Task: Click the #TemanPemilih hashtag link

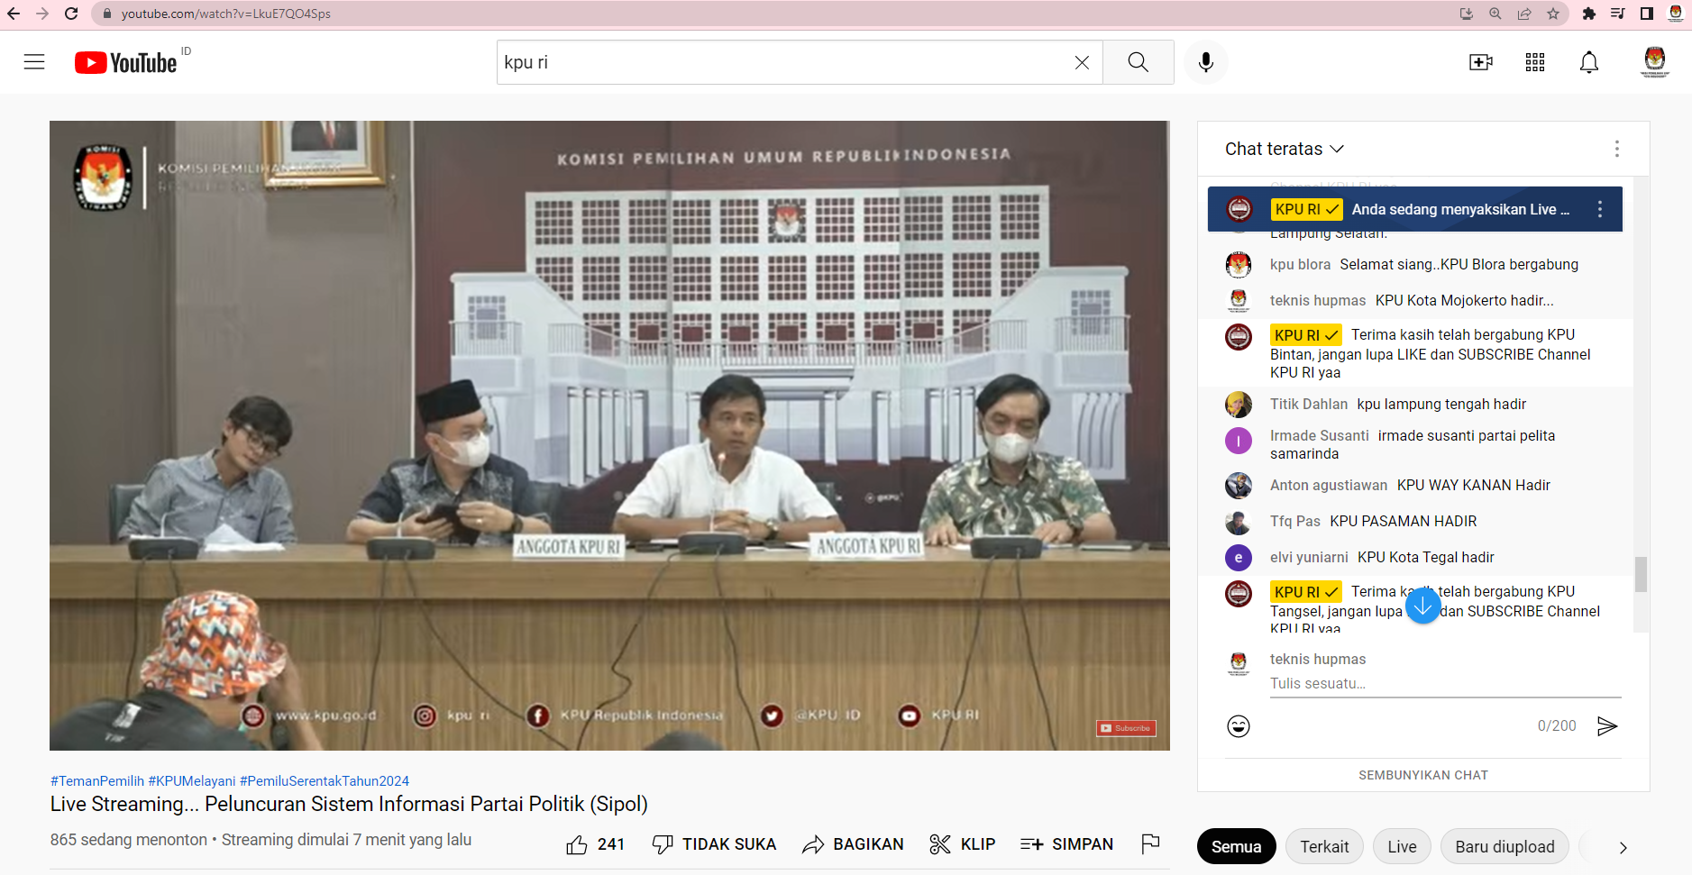Action: point(97,781)
